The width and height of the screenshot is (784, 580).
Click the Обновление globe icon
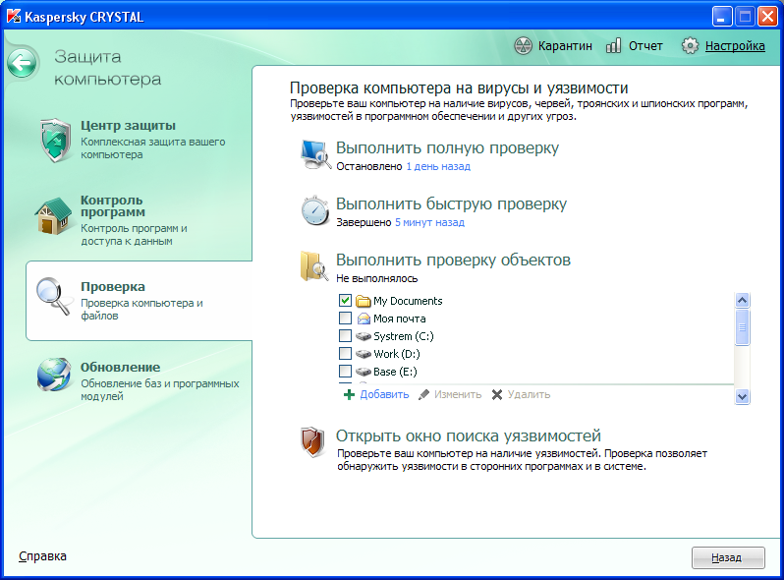pyautogui.click(x=54, y=374)
